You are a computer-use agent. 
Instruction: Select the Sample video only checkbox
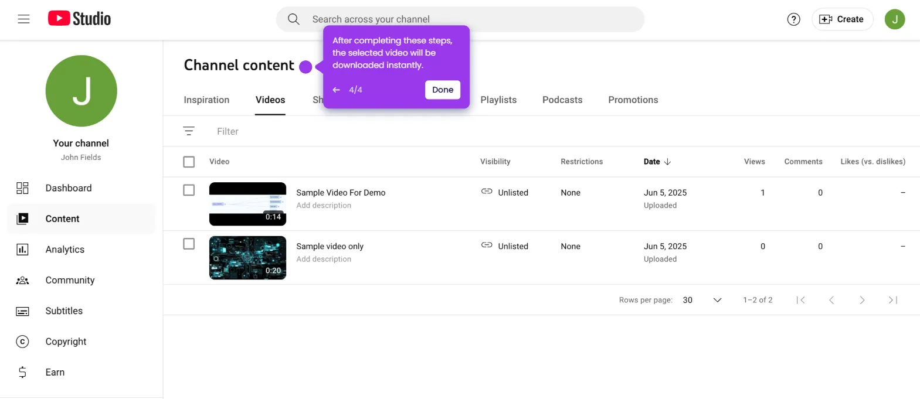[x=189, y=244]
